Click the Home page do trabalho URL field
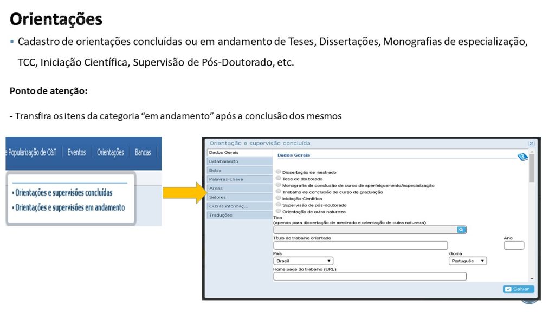555x312 pixels. point(370,276)
